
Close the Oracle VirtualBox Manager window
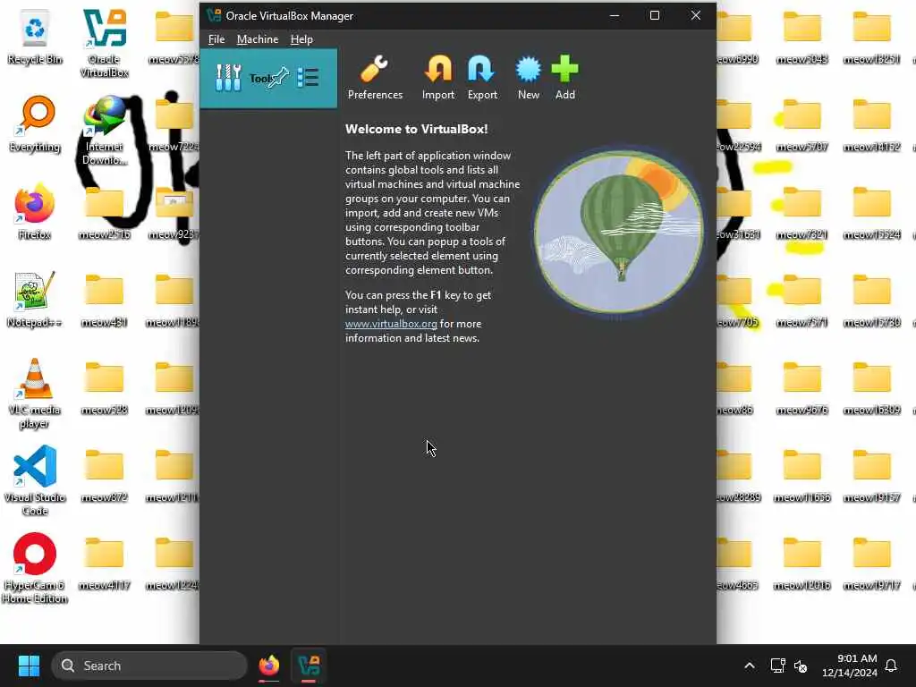click(695, 16)
